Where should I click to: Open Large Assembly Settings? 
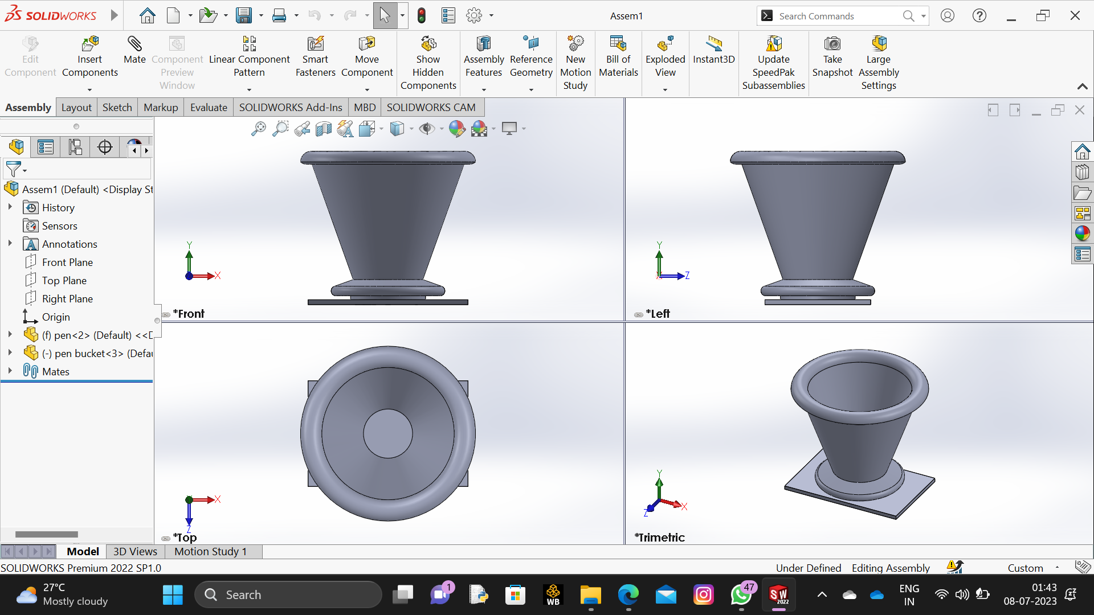[x=879, y=63]
